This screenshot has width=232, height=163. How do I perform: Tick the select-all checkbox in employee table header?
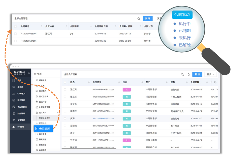65,82
